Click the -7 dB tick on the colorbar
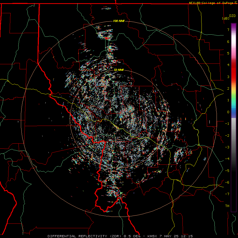This screenshot has height=238, width=238. point(227,194)
